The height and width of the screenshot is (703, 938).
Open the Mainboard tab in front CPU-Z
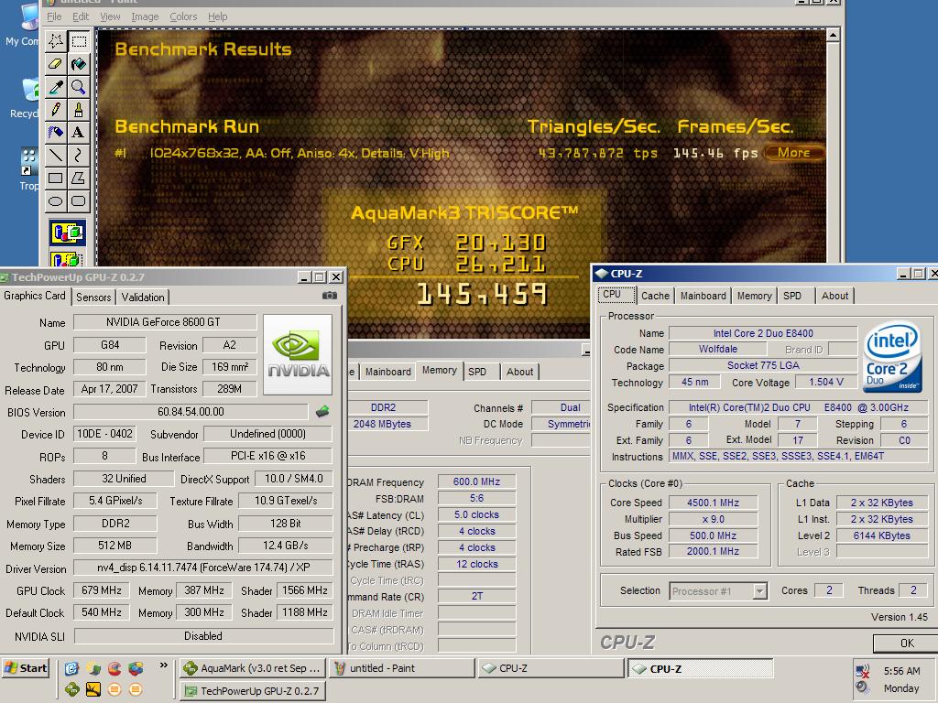point(703,296)
